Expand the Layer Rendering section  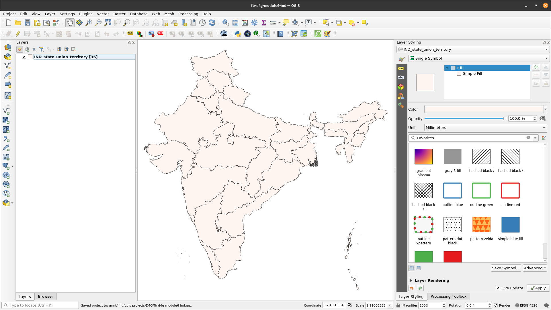point(411,280)
